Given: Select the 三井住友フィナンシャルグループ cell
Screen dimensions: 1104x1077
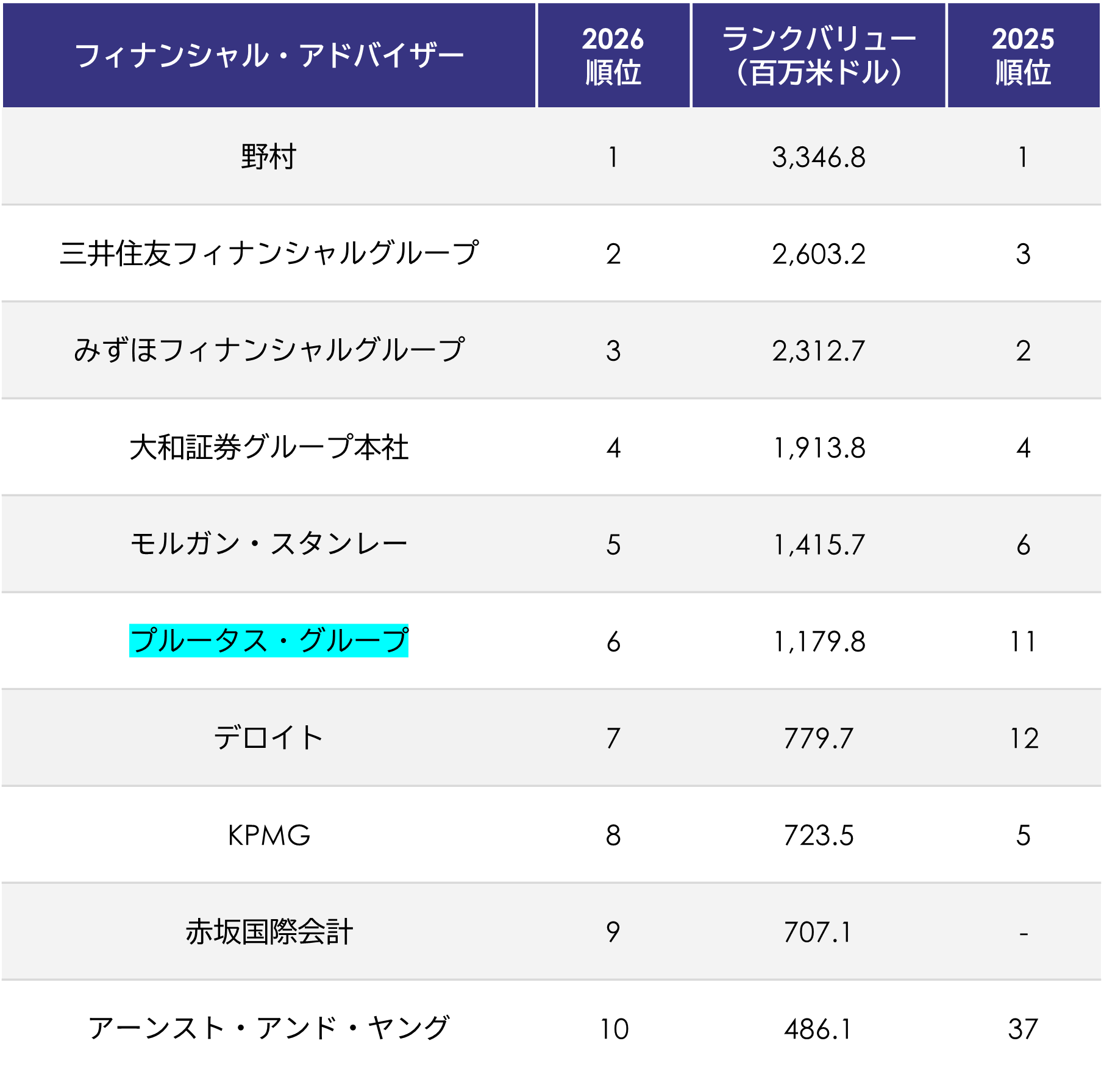Looking at the screenshot, I should [x=269, y=254].
